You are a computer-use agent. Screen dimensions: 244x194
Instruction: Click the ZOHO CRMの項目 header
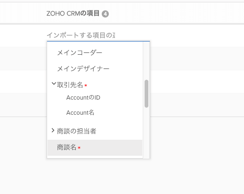[x=73, y=14]
